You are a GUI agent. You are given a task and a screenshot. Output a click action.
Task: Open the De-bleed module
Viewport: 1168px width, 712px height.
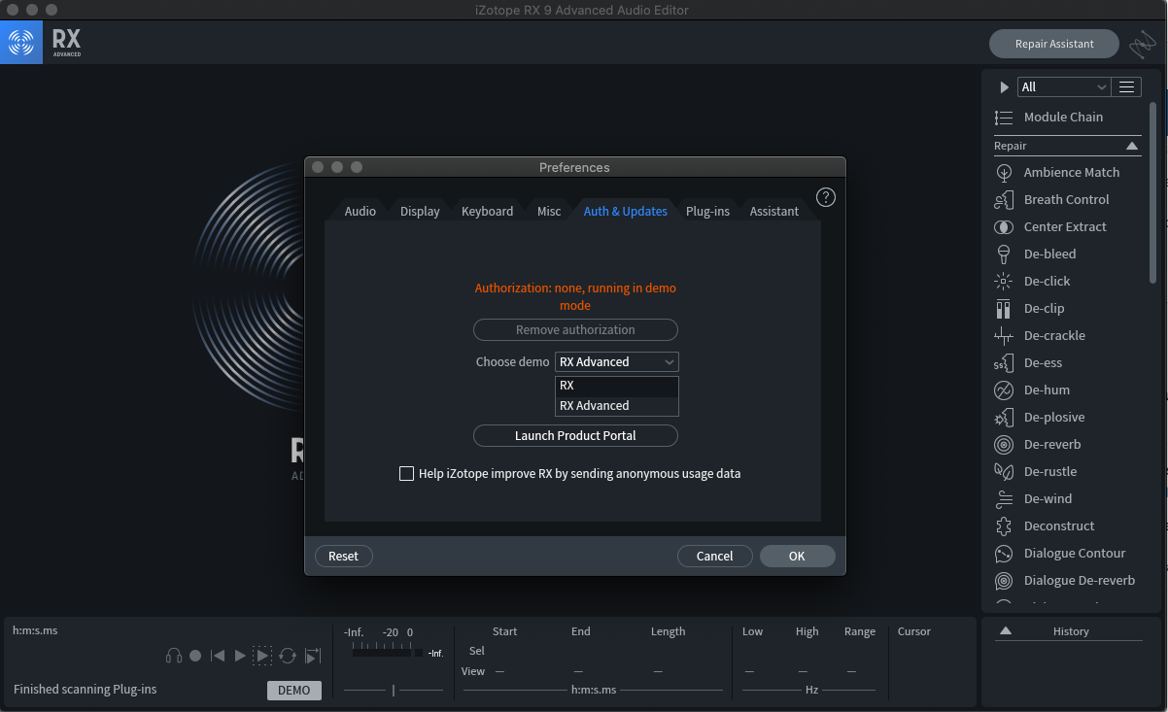point(1049,254)
